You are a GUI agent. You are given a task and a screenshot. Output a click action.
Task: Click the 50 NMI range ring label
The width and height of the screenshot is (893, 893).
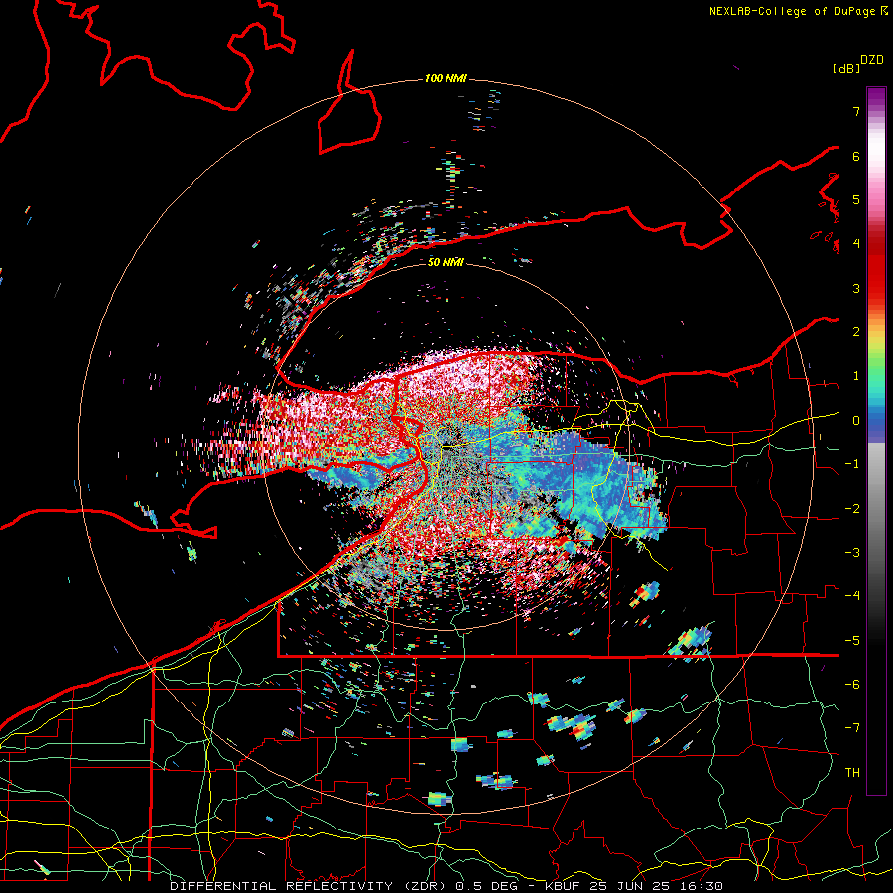(446, 262)
